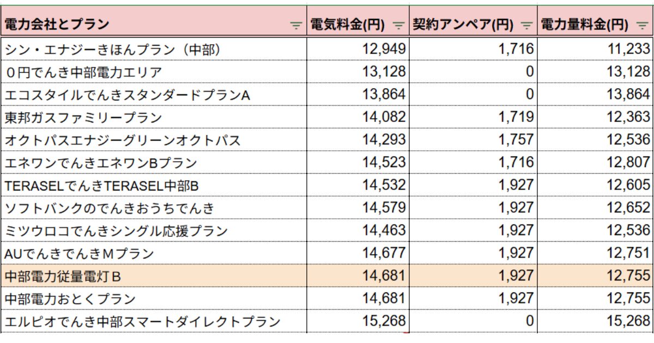Select the ソフトバンクのでんきおうちでんき cell
Screen dimensions: 654x343
pyautogui.click(x=153, y=208)
